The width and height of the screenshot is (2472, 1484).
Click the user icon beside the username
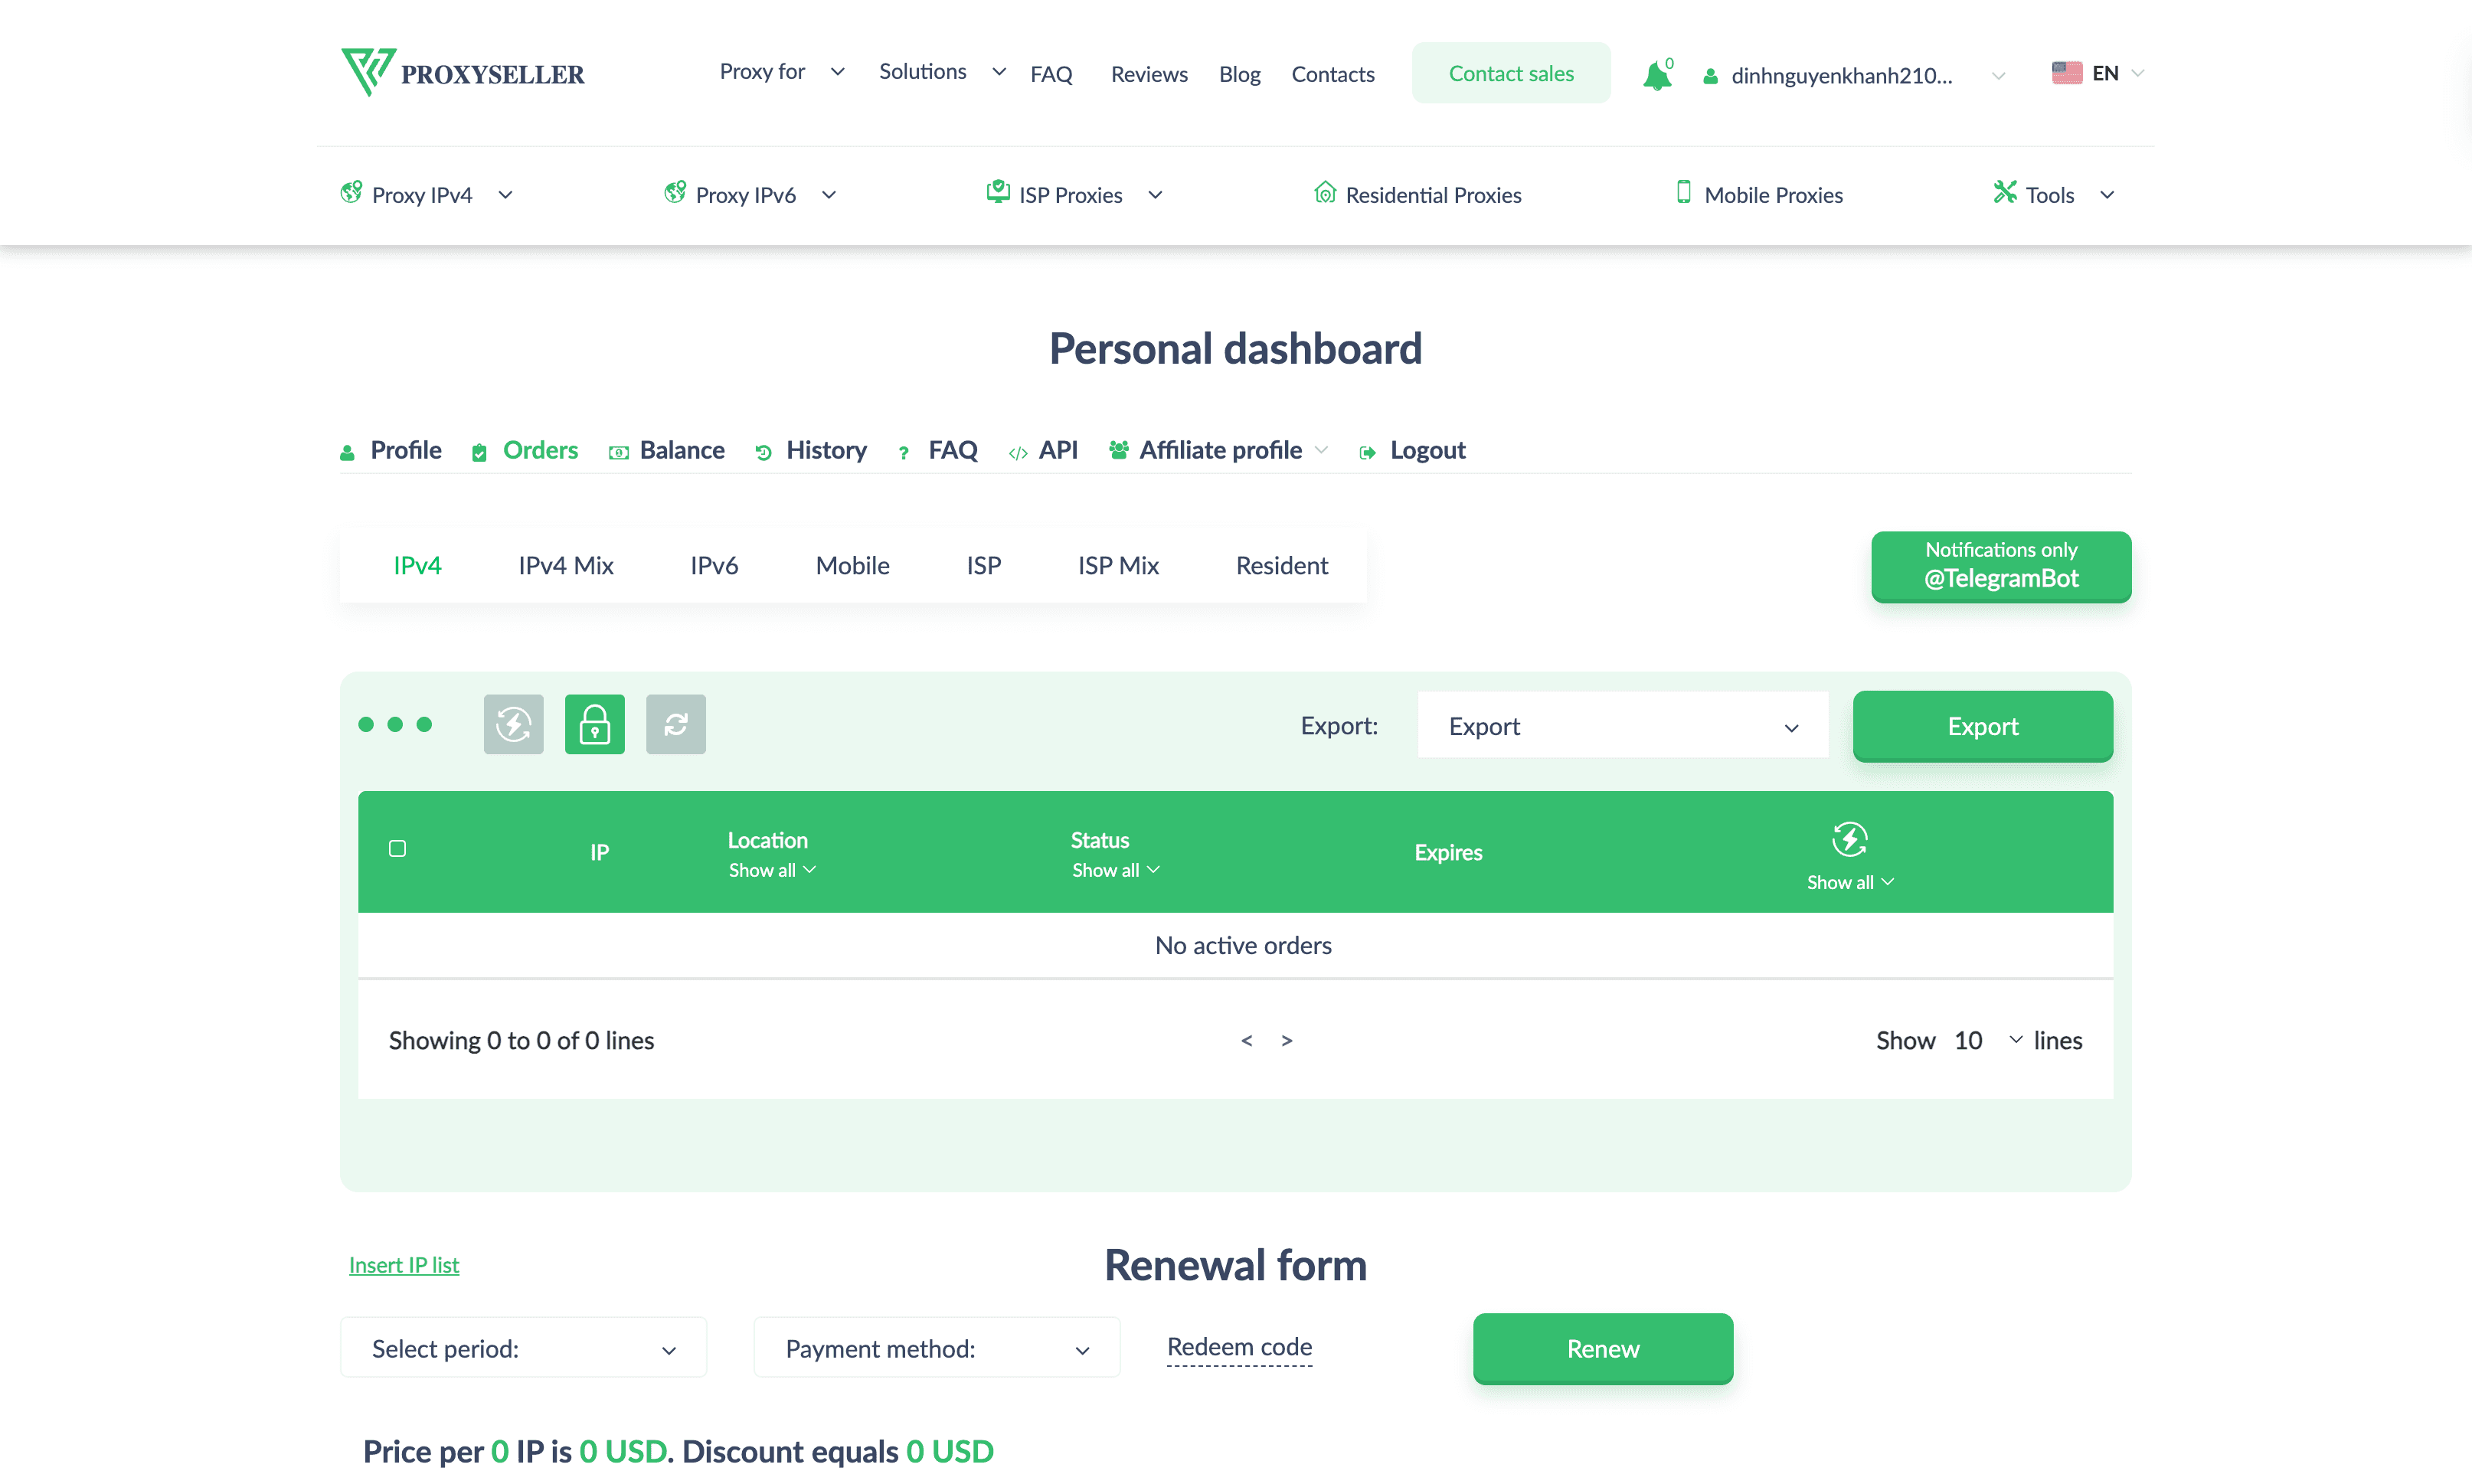click(x=1709, y=75)
